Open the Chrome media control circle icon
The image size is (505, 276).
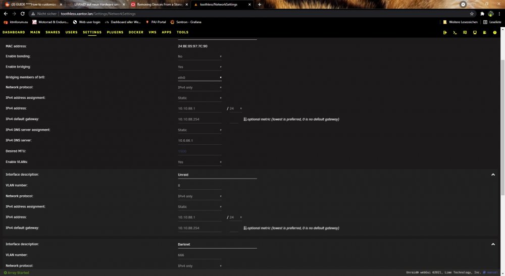click(x=463, y=5)
